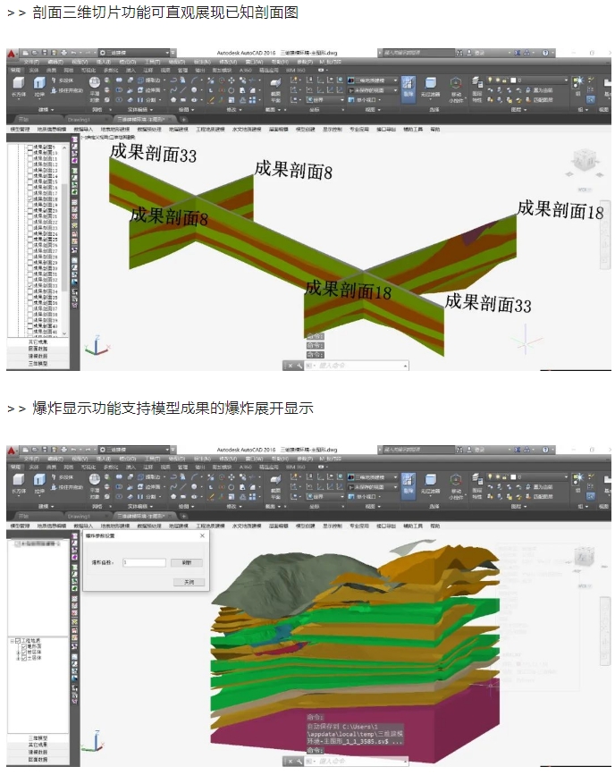615x775 pixels.
Task: Toggle the 土层体 checkbox in the tree
Action: coord(24,659)
